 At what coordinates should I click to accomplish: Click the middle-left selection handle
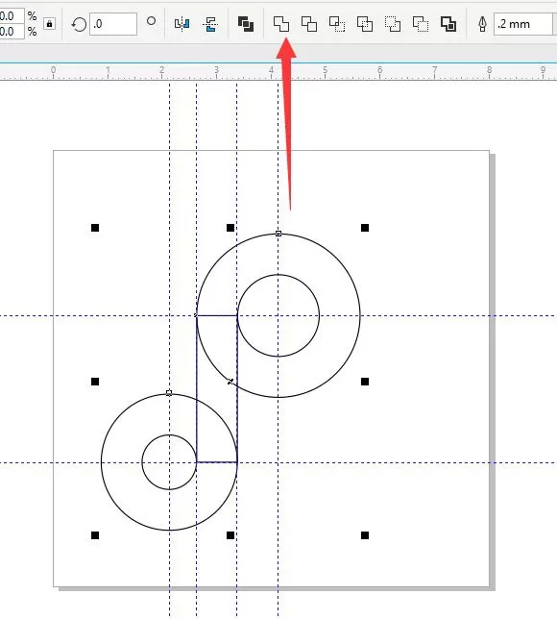pyautogui.click(x=95, y=382)
